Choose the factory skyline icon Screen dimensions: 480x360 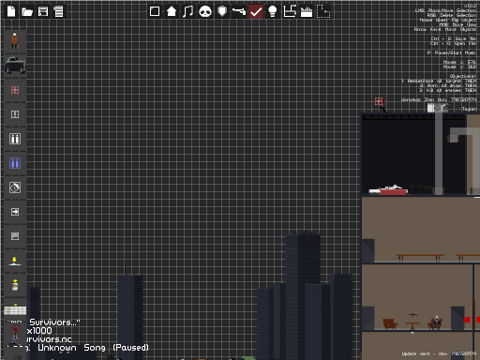coord(307,12)
